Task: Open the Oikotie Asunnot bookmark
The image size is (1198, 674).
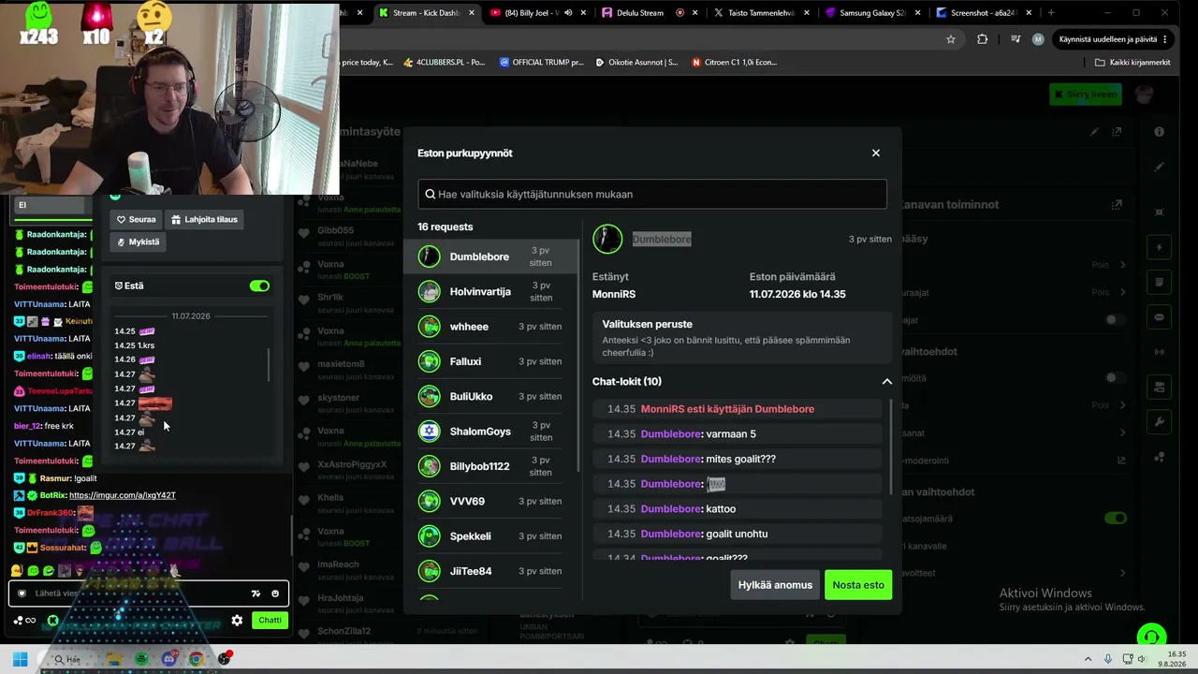Action: [x=637, y=62]
